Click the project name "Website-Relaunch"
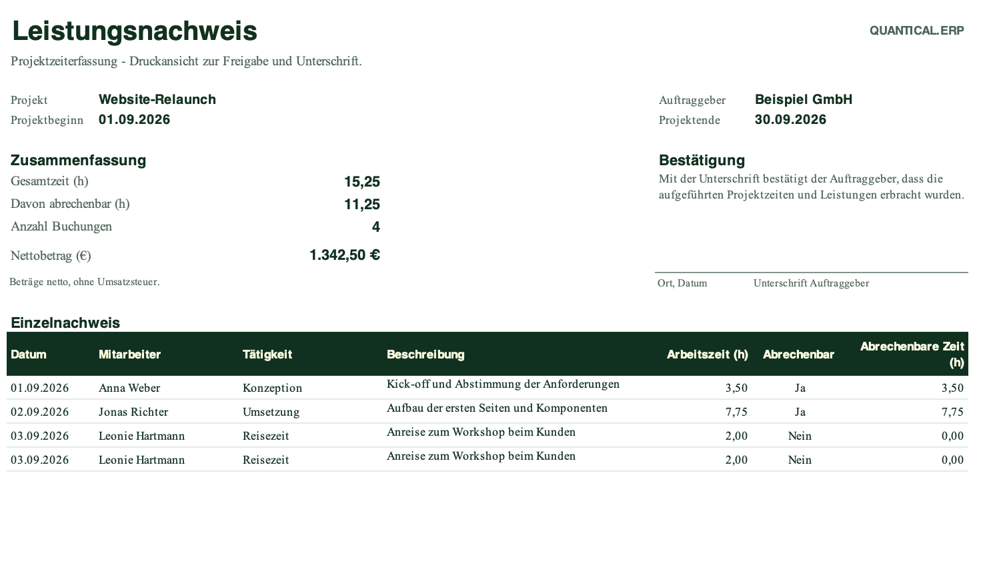The image size is (1003, 581). click(x=157, y=99)
